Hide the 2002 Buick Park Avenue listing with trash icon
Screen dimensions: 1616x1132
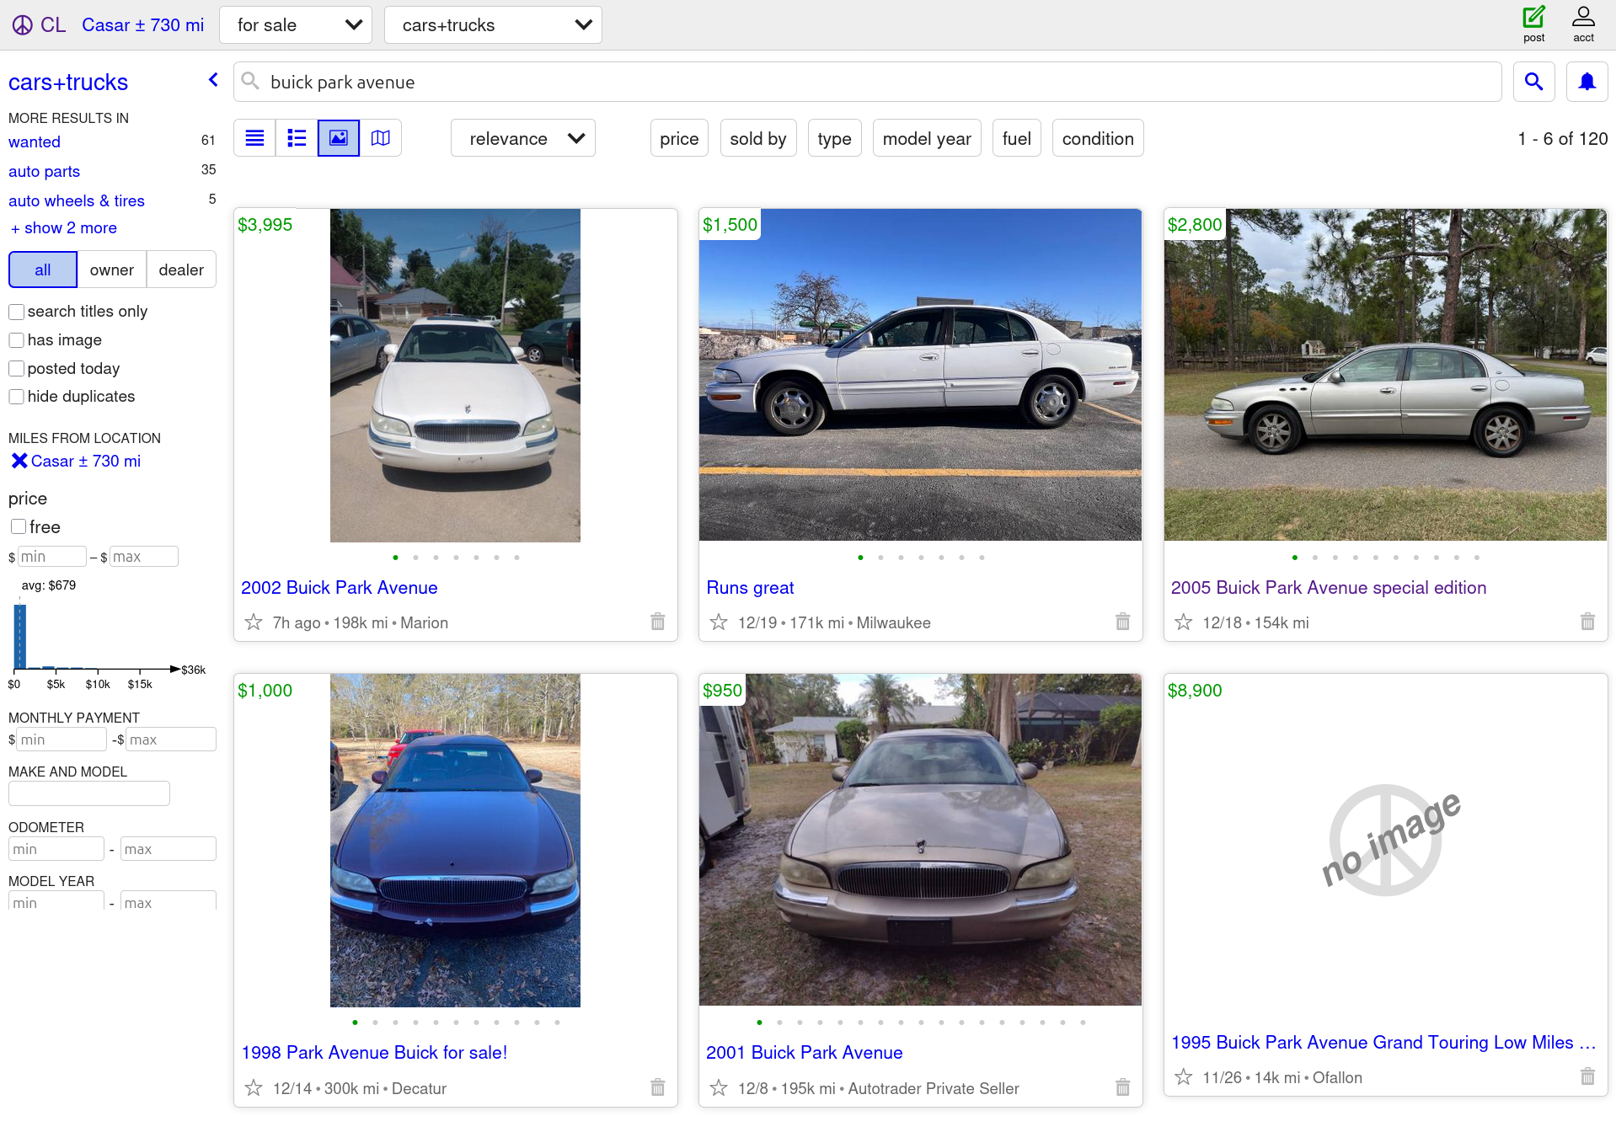(x=658, y=622)
